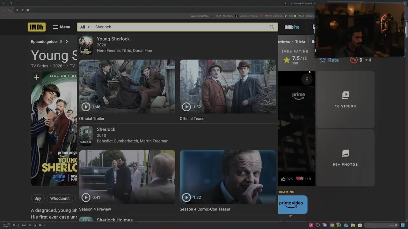Expand the All search category dropdown
408x229 pixels.
pyautogui.click(x=85, y=27)
